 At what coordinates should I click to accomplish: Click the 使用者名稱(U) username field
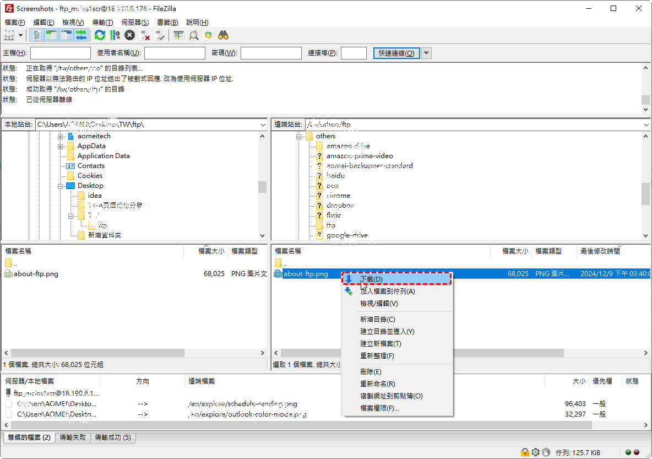(175, 53)
